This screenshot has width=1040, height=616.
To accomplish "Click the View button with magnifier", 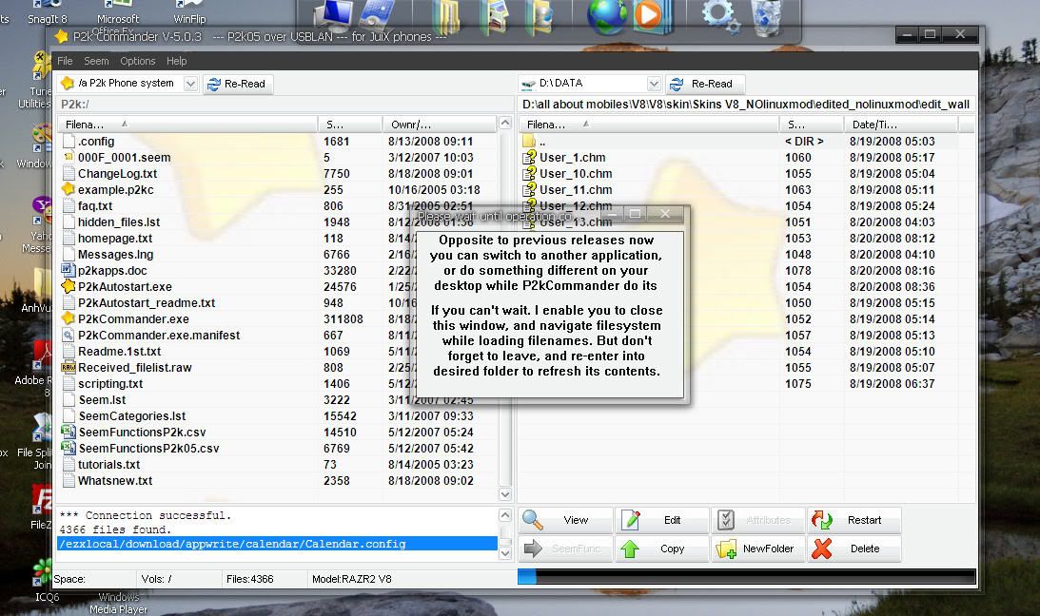I will coord(565,520).
